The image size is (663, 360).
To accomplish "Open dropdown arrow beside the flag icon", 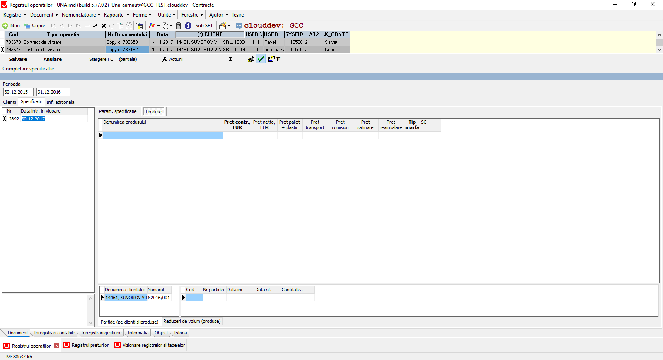I will [x=158, y=26].
